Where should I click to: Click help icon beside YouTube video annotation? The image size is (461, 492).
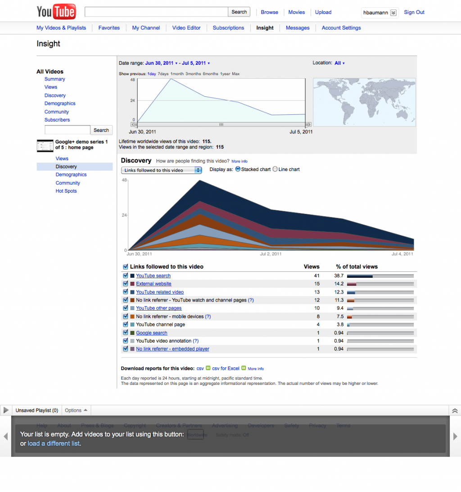coord(196,341)
